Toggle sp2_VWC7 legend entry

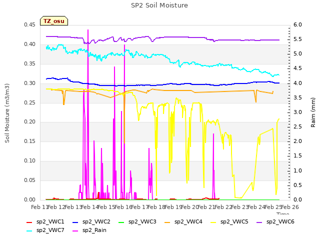(45, 230)
